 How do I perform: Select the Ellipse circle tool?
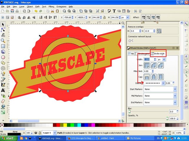pyautogui.click(x=3, y=57)
